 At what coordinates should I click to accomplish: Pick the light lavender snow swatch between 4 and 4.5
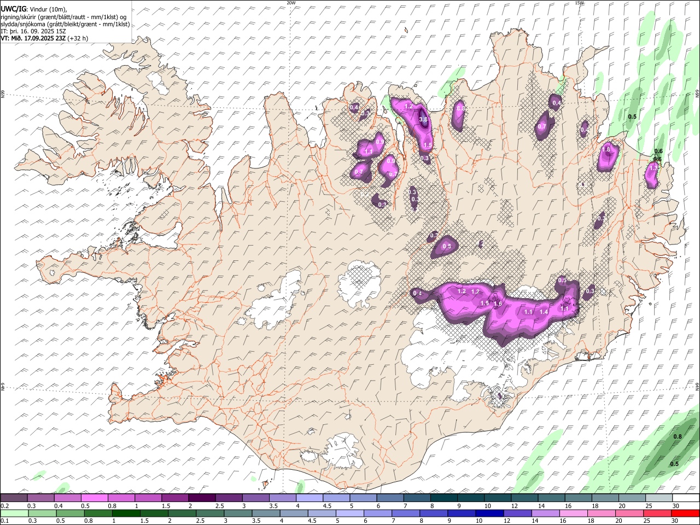coord(310,498)
